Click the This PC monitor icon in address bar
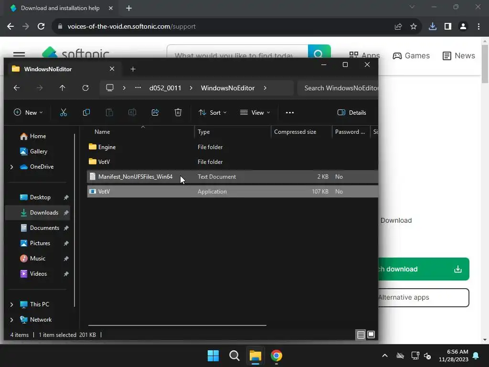This screenshot has height=367, width=489. pyautogui.click(x=110, y=88)
